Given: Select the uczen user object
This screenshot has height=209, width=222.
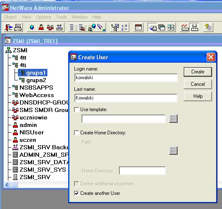Looking at the screenshot, I should tap(25, 140).
